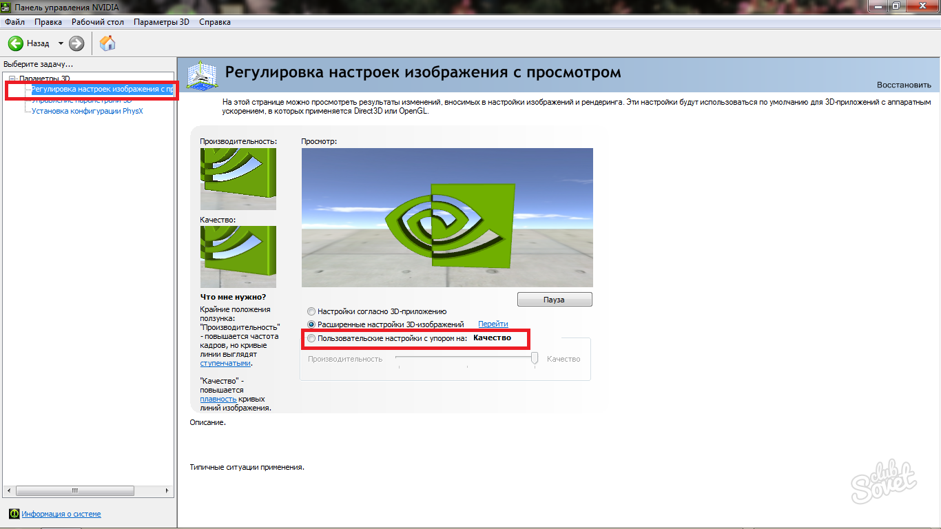Click the green Back arrow icon
Viewport: 941px width, 529px height.
pos(16,43)
